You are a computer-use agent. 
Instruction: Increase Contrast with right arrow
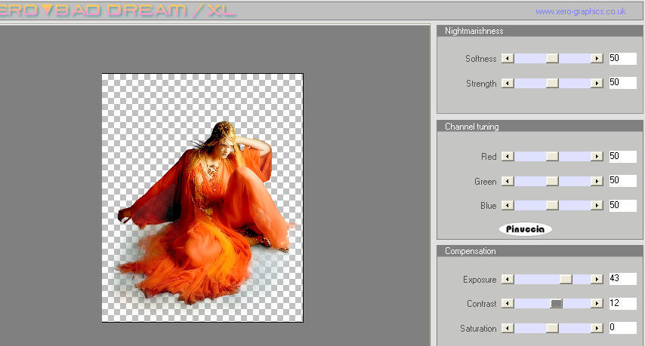(x=597, y=303)
